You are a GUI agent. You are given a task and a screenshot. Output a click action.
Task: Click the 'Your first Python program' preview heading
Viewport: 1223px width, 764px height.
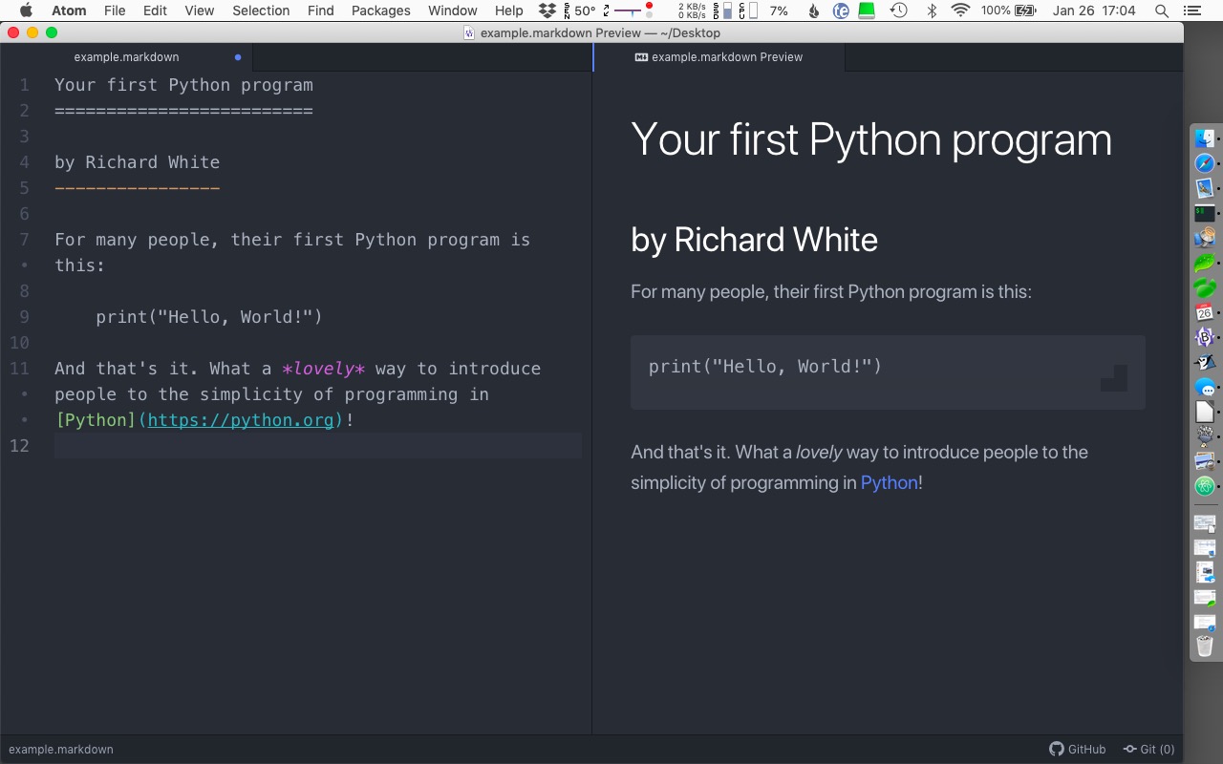871,139
